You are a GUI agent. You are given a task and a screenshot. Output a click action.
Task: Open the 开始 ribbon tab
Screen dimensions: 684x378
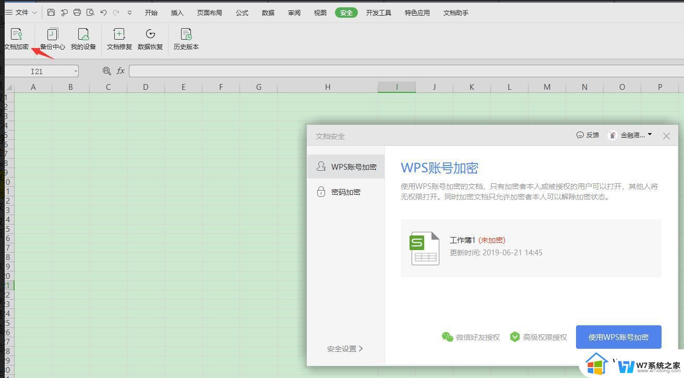[x=151, y=13]
